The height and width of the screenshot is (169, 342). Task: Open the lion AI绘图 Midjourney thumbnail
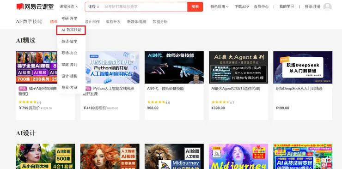tap(174, 157)
